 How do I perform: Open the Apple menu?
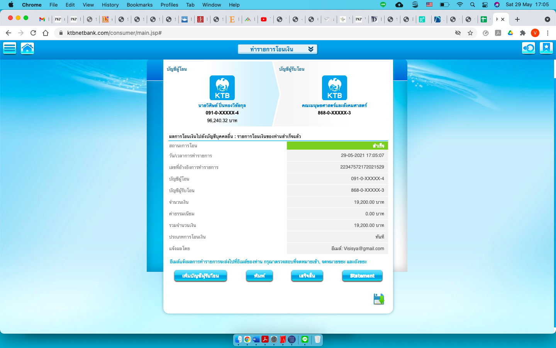click(x=11, y=5)
